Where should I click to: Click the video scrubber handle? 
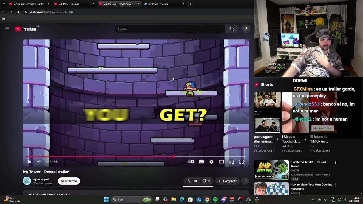point(174,156)
